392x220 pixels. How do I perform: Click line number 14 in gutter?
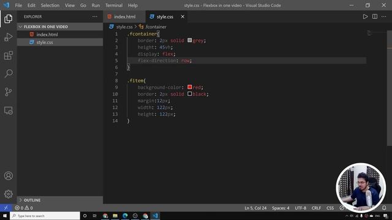(115, 121)
